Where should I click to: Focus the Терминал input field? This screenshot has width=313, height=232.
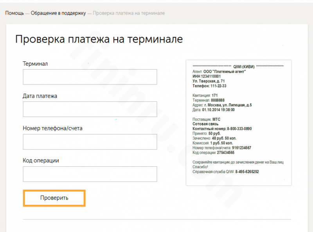point(90,77)
